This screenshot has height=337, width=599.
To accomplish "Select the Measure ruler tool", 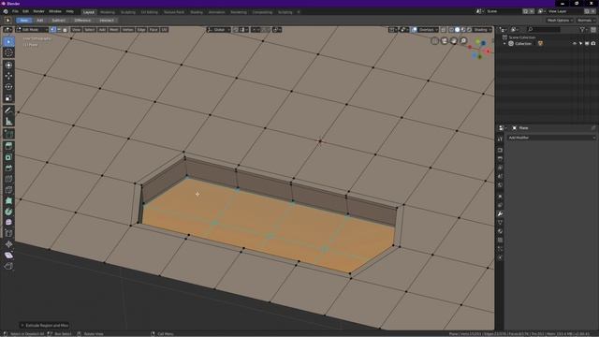I will (8, 122).
